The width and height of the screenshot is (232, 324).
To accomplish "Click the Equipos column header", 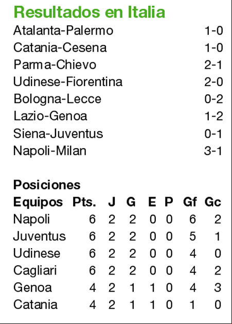I will tap(38, 202).
